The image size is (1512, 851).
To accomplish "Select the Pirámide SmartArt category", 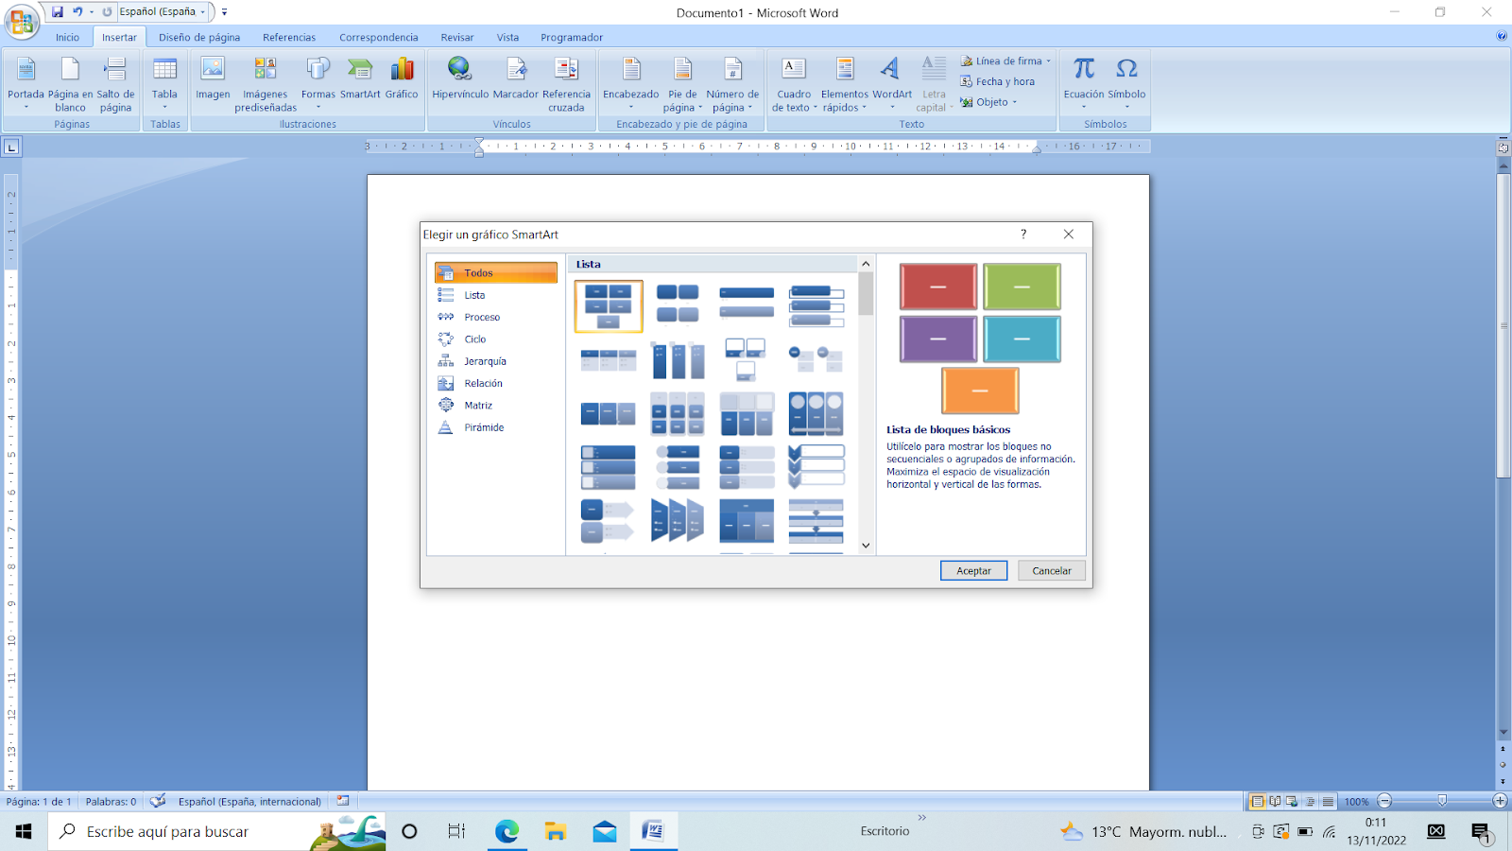I will (x=496, y=427).
